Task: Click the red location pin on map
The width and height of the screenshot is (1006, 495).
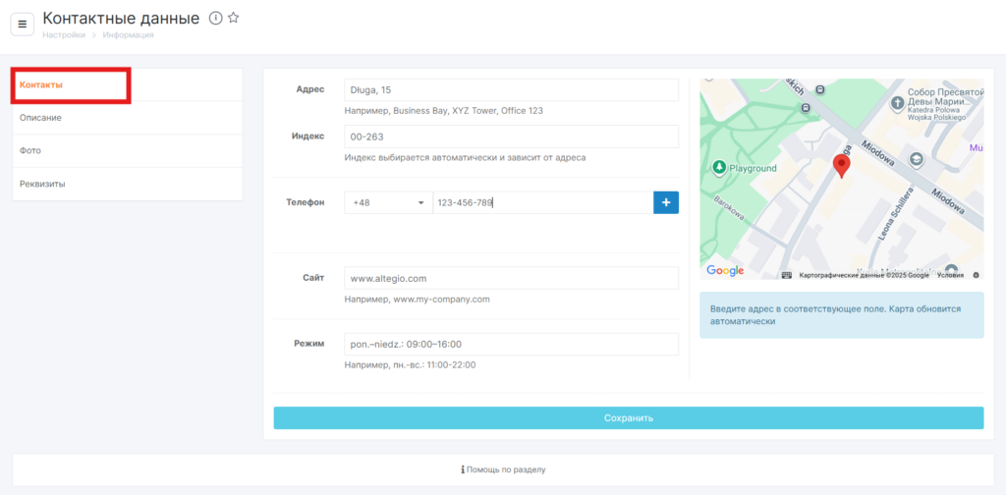Action: (841, 165)
